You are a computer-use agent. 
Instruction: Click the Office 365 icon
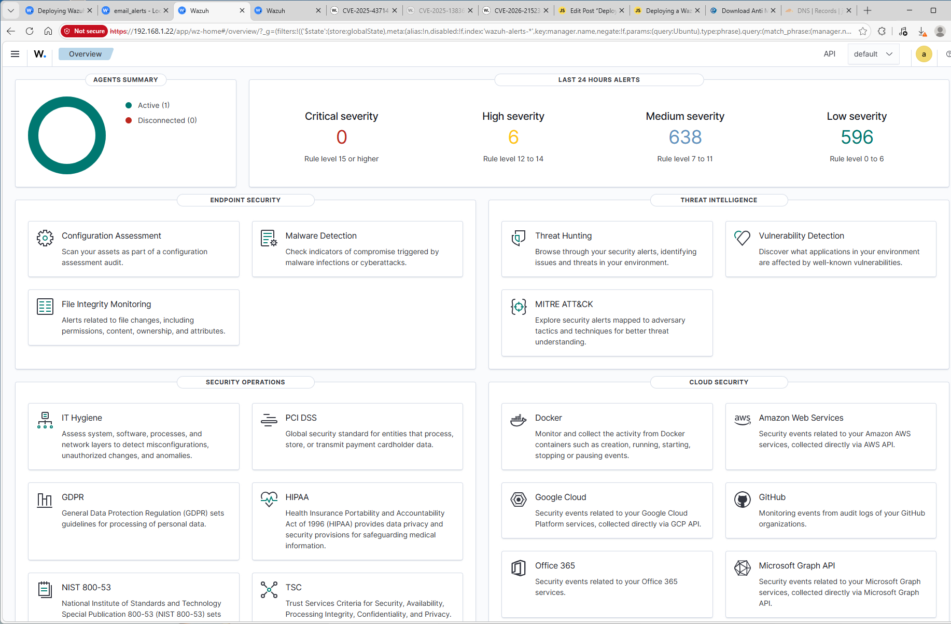click(519, 568)
